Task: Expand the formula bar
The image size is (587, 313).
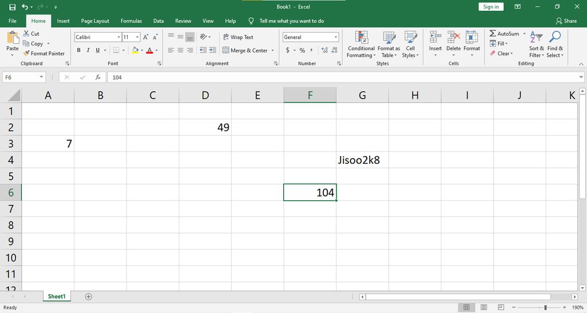Action: (x=581, y=77)
